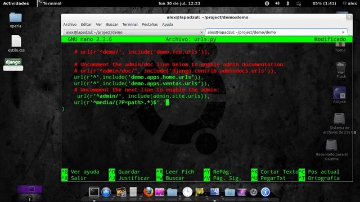Launch Firefox from the dock

click(x=148, y=192)
